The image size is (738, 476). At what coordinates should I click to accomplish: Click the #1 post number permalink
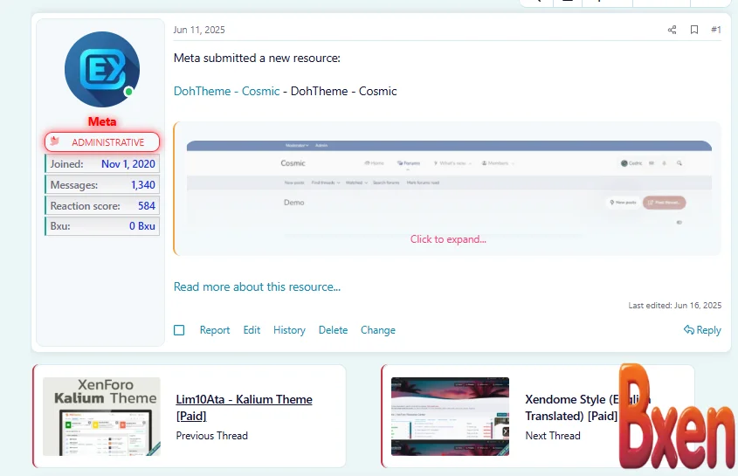[x=716, y=30]
